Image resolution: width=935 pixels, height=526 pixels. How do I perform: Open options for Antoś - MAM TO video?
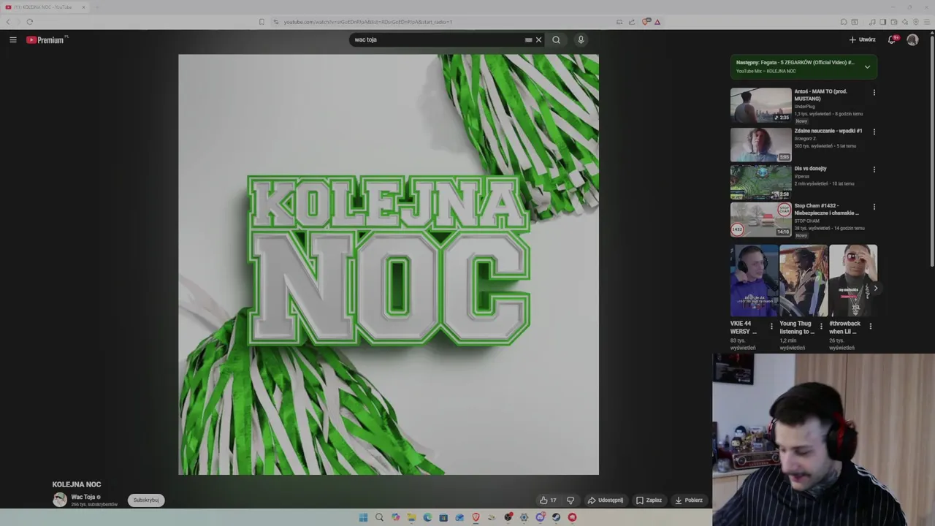[x=874, y=93]
